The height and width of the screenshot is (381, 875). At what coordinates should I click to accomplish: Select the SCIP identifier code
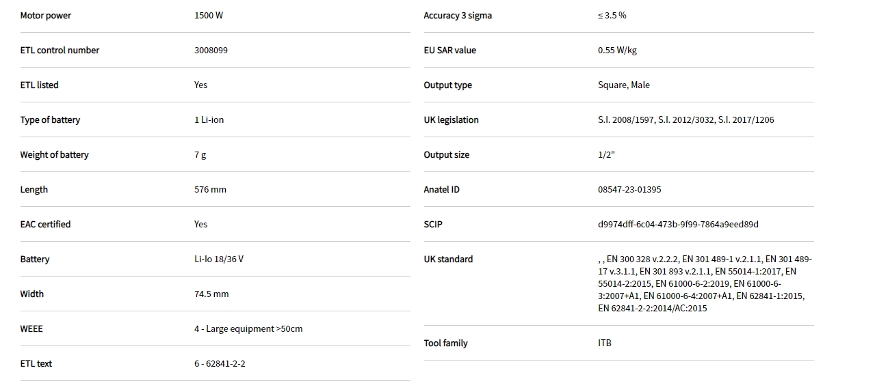pos(678,224)
